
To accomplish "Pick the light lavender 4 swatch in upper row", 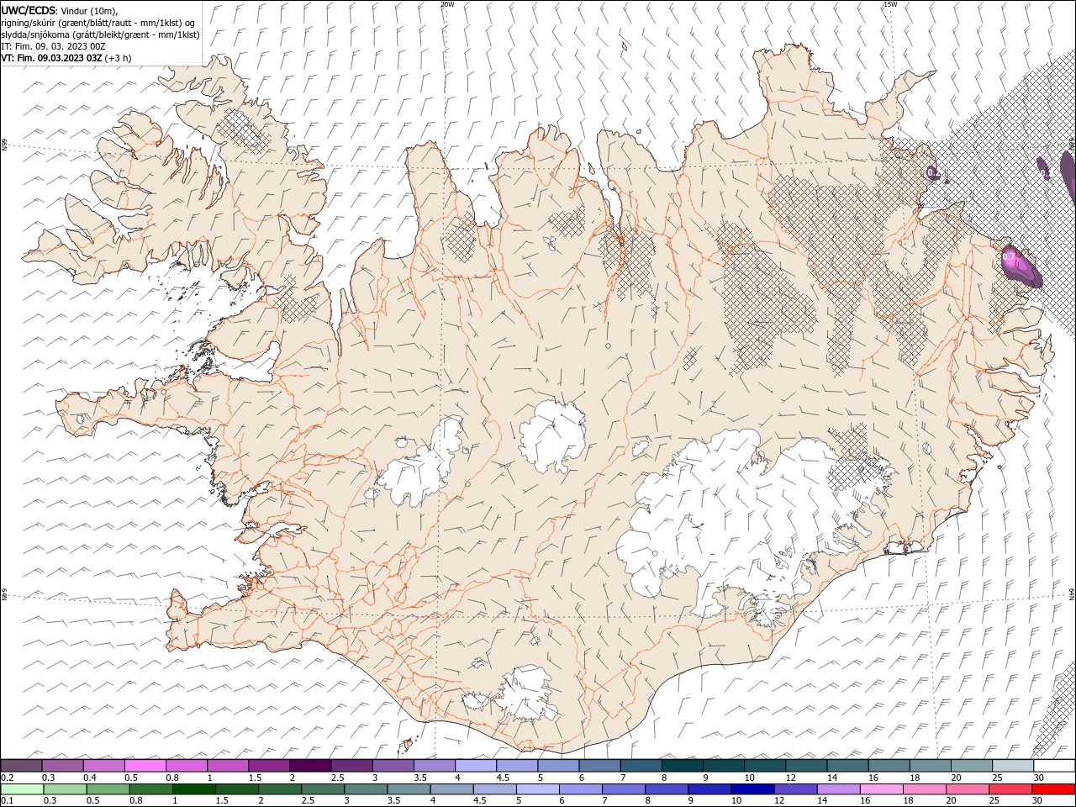I will (x=475, y=765).
